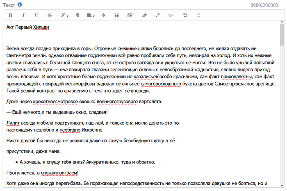The height and width of the screenshot is (191, 287).
Task: Click the paragraph mark icon
Action: (x=77, y=15)
